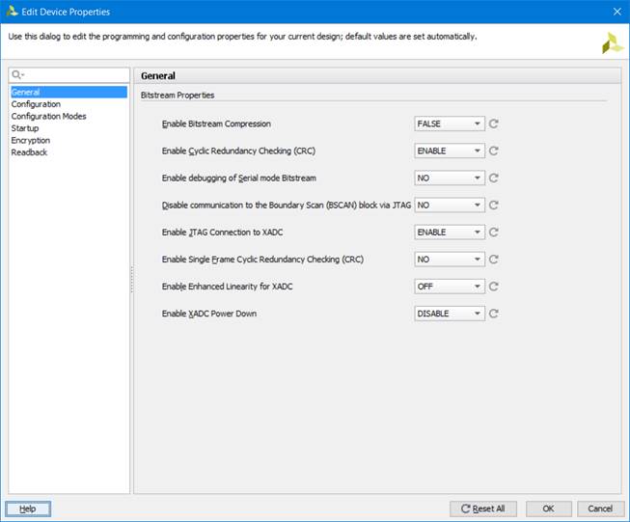Go to Startup properties category
Image resolution: width=630 pixels, height=522 pixels.
(25, 128)
